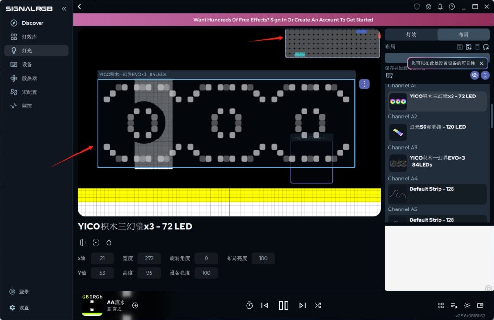Click the brightness sun icon
The width and height of the screenshot is (494, 320).
[467, 305]
